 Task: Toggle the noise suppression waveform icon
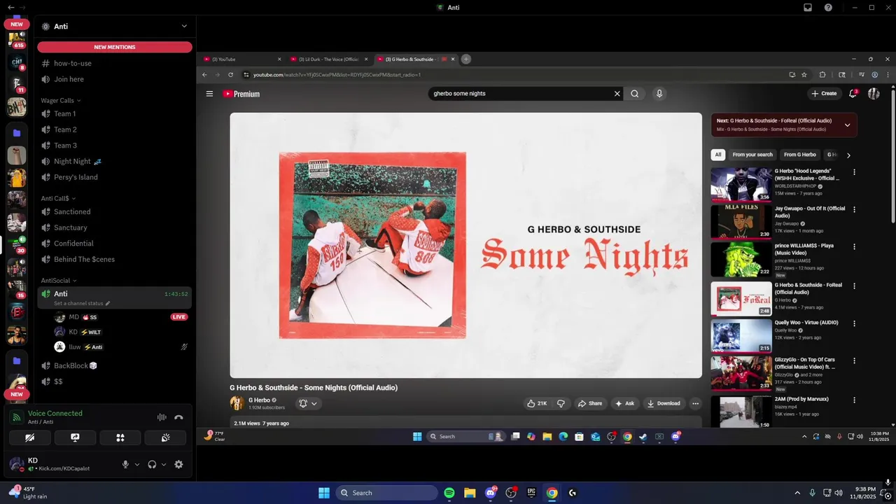[x=162, y=417]
